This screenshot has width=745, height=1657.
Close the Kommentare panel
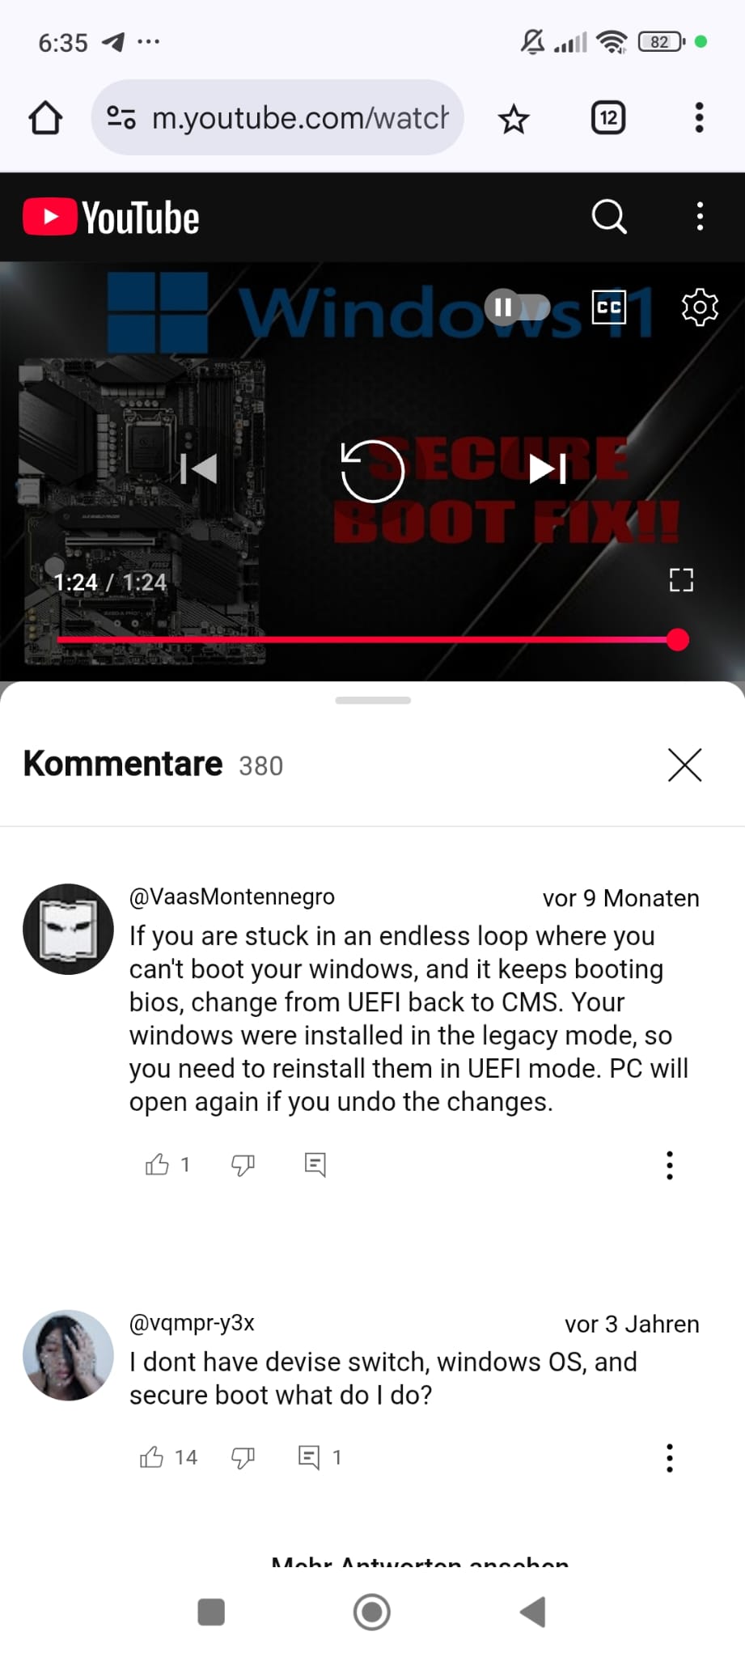pyautogui.click(x=684, y=765)
